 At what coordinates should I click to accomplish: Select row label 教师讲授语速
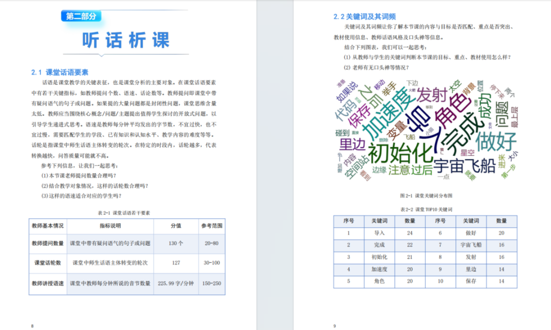[48, 283]
